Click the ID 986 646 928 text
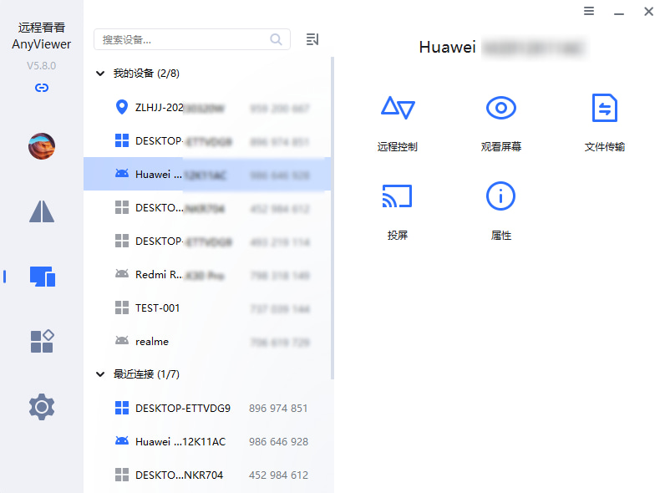The height and width of the screenshot is (493, 665). pyautogui.click(x=278, y=442)
